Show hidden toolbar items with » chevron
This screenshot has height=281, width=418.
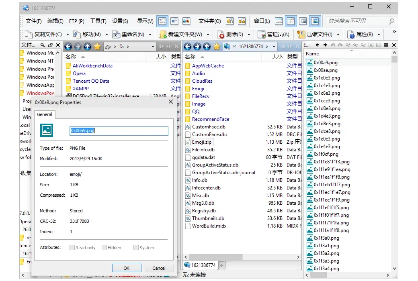click(x=394, y=32)
